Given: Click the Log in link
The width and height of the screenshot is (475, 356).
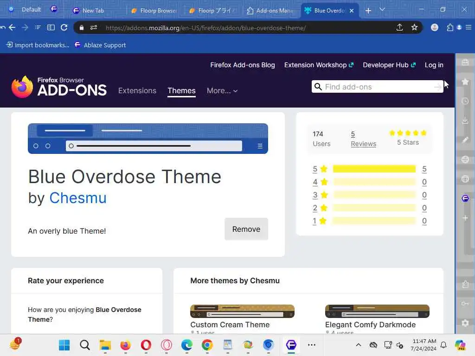Looking at the screenshot, I should tap(434, 65).
